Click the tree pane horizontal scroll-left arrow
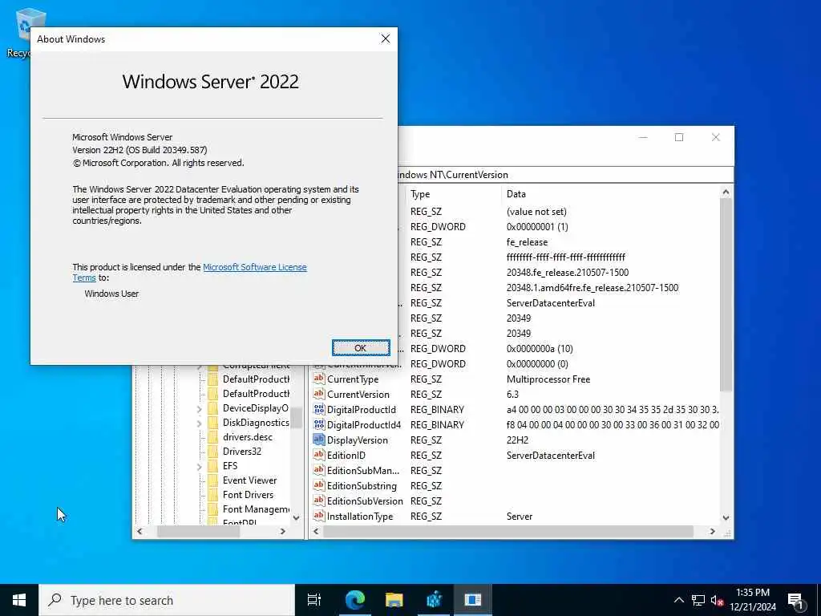821x616 pixels. tap(140, 531)
